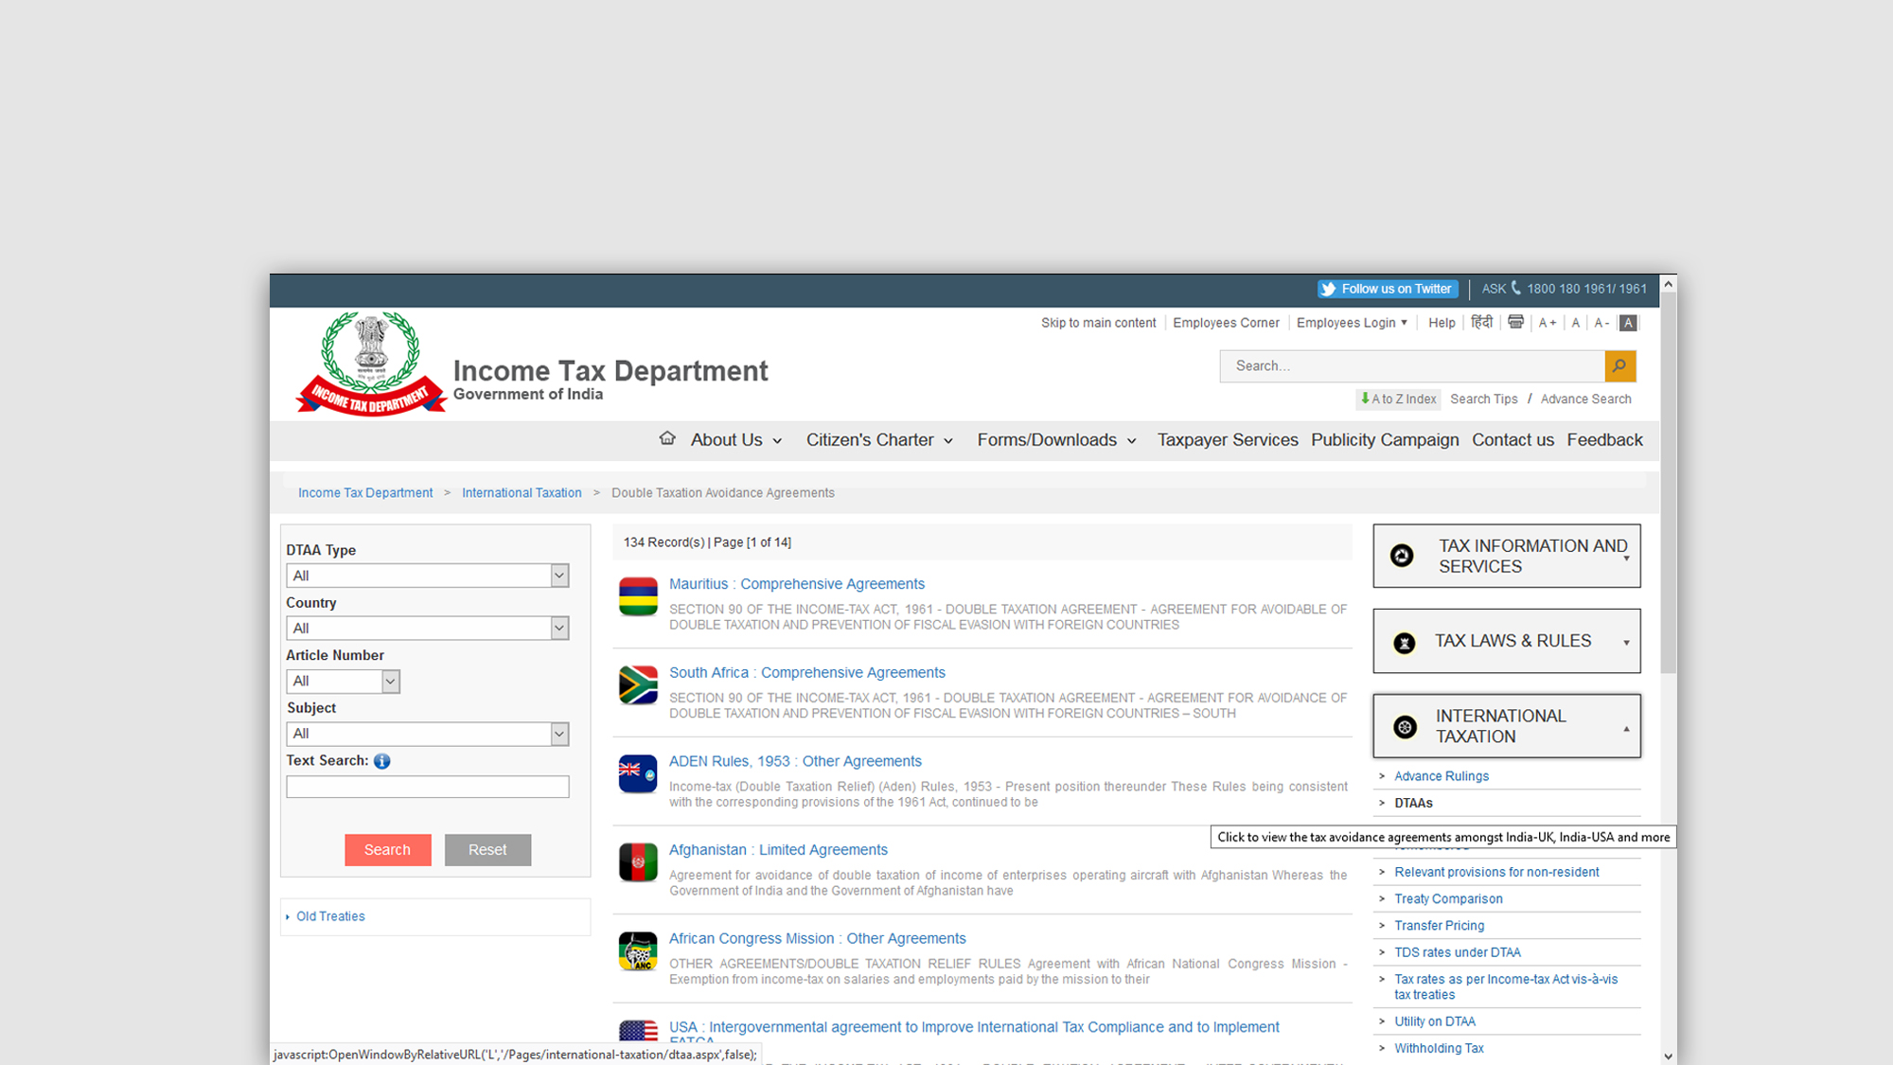1893x1065 pixels.
Task: Toggle the high contrast A button
Action: click(1628, 324)
